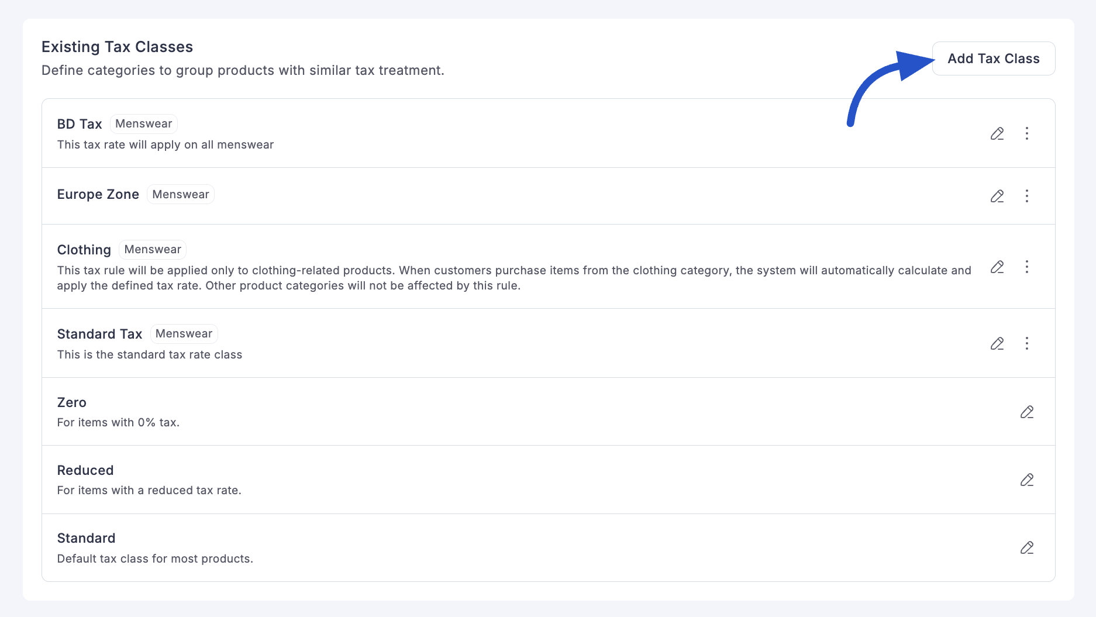This screenshot has width=1096, height=617.
Task: Edit the Clothing tax class
Action: [997, 267]
